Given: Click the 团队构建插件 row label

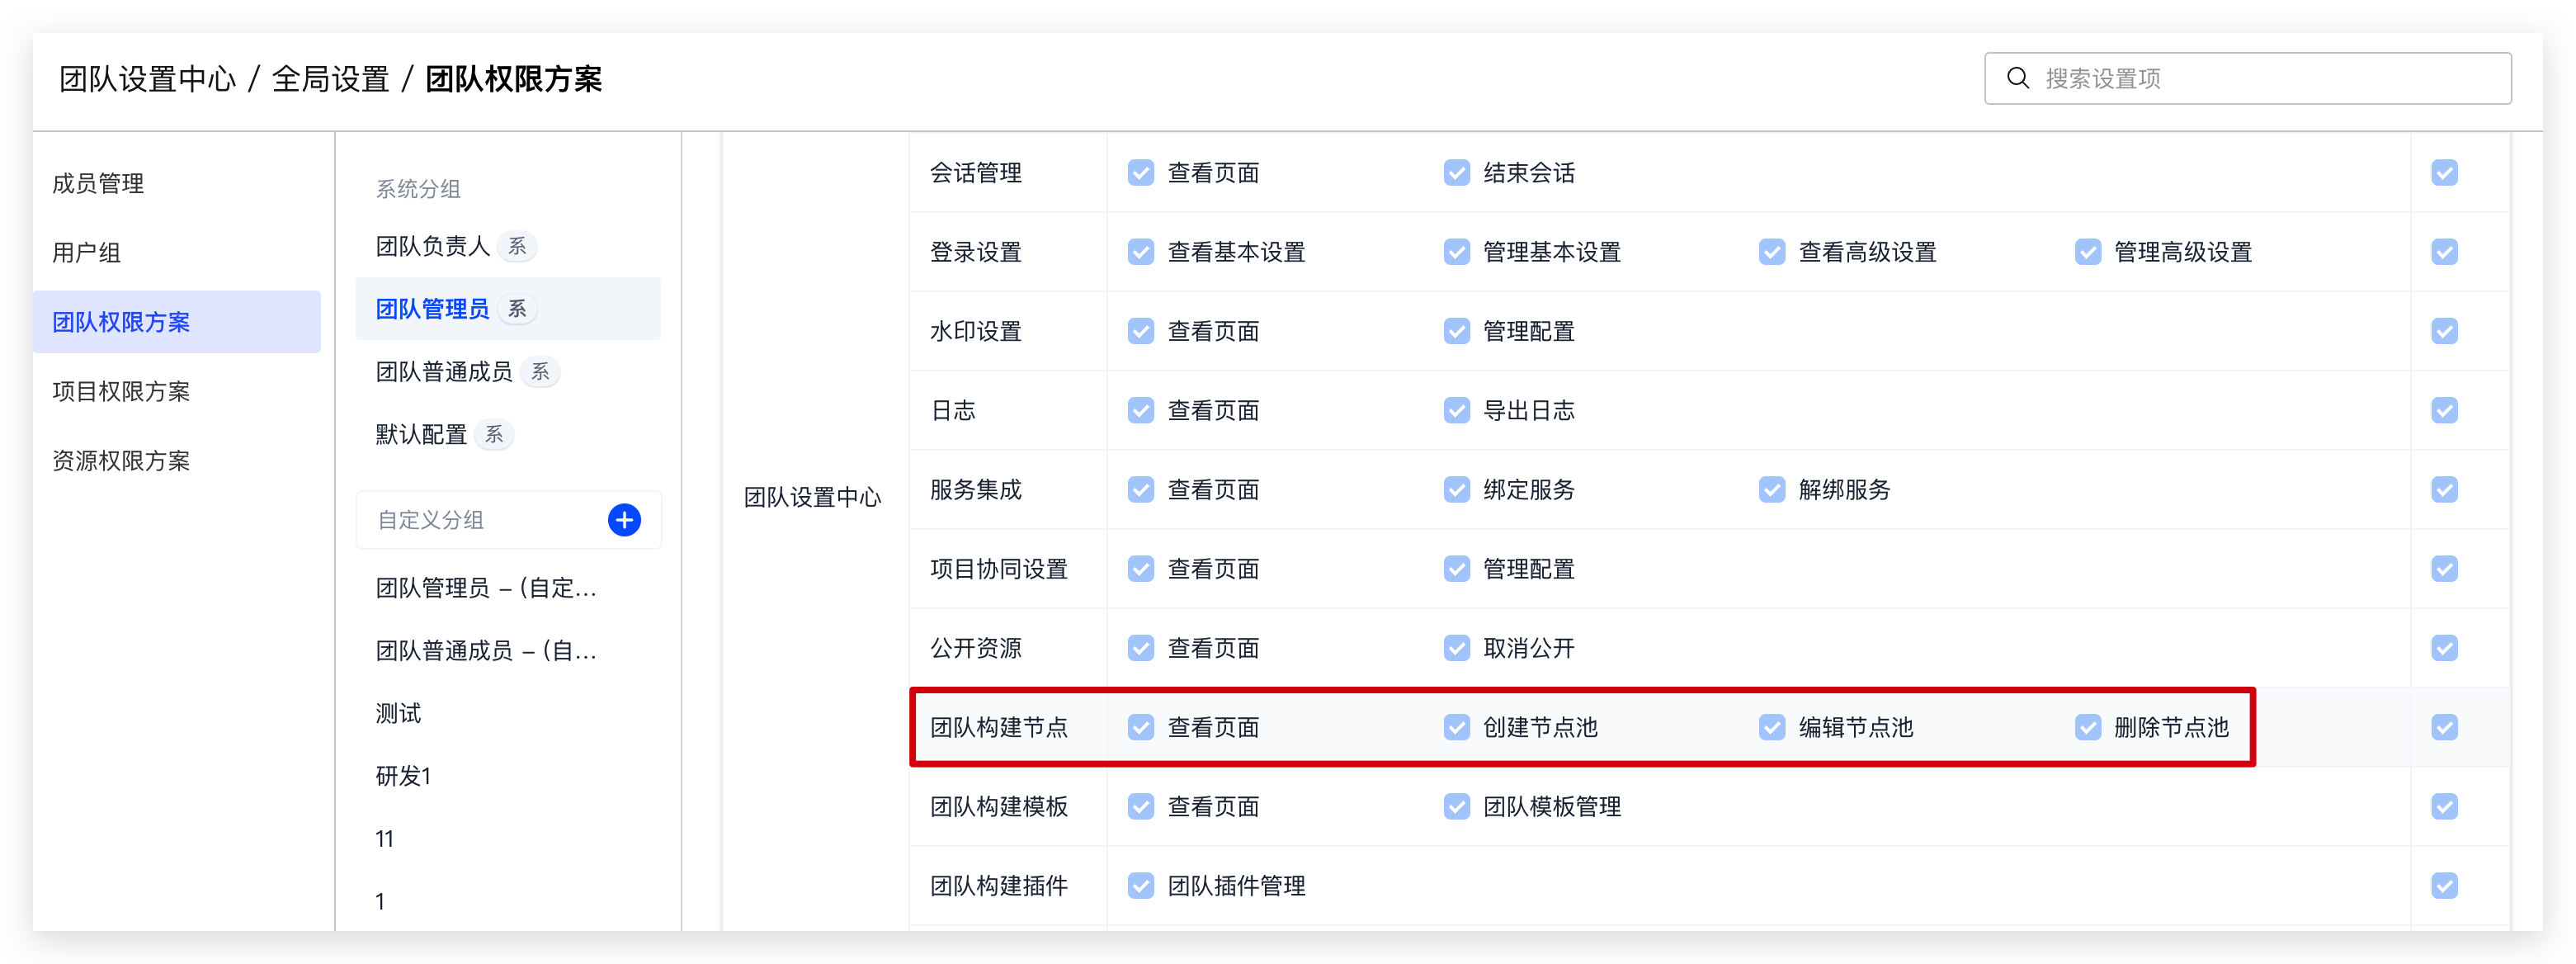Looking at the screenshot, I should 999,886.
